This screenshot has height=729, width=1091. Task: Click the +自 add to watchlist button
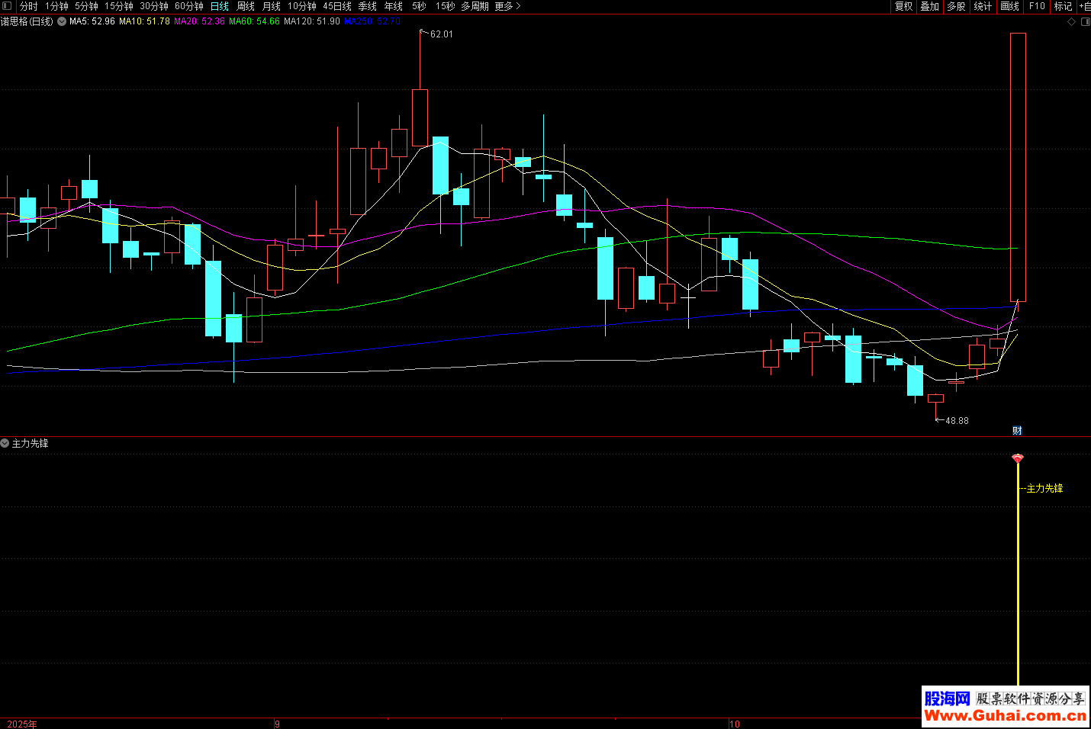point(1084,6)
